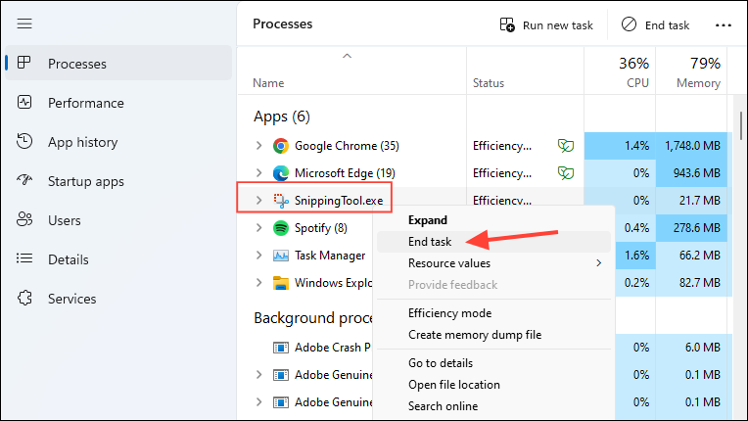
Task: Select End task in context menu
Action: [430, 241]
